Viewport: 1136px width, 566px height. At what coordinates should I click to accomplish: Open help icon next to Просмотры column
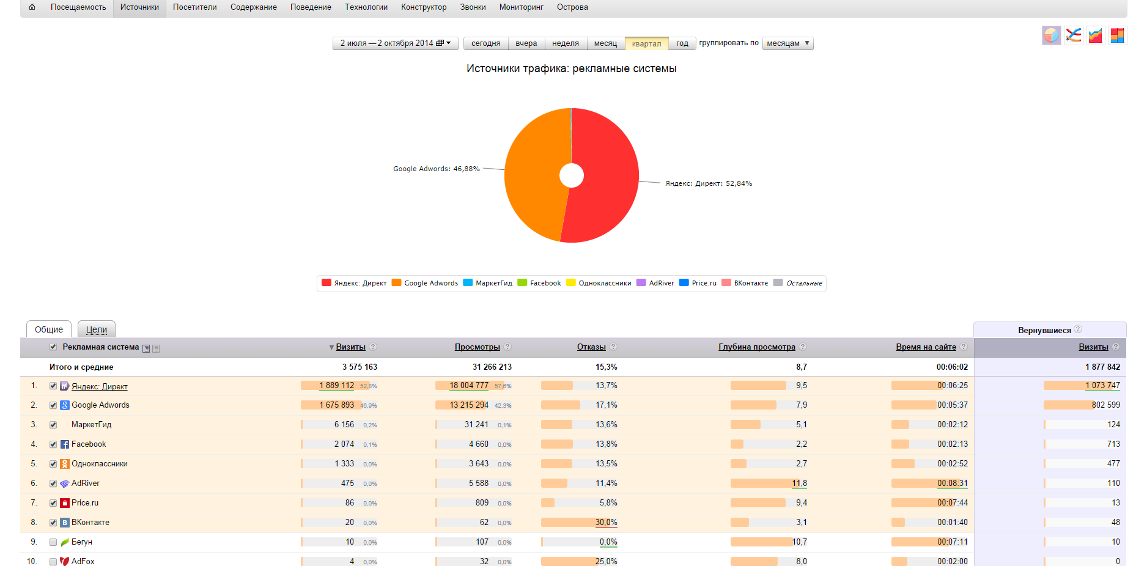pyautogui.click(x=507, y=347)
